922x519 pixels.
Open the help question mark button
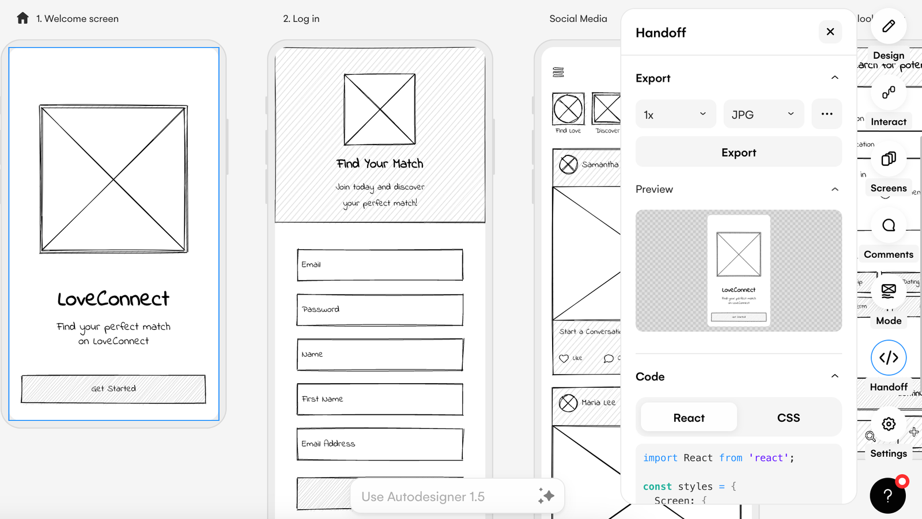[887, 495]
